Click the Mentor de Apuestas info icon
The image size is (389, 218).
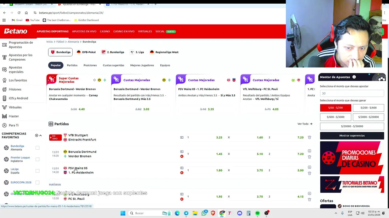pyautogui.click(x=354, y=77)
